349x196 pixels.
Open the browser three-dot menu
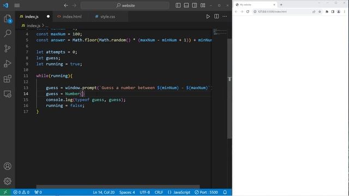(x=344, y=11)
